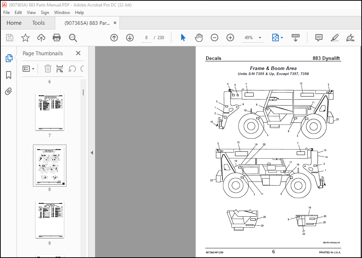
Task: Collapse the navigation pane arrow
Action: pyautogui.click(x=92, y=153)
